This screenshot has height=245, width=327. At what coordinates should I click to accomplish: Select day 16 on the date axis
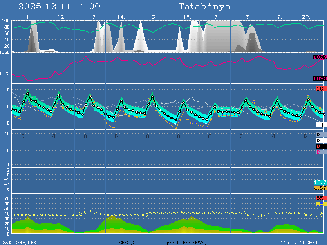pyautogui.click(x=187, y=17)
